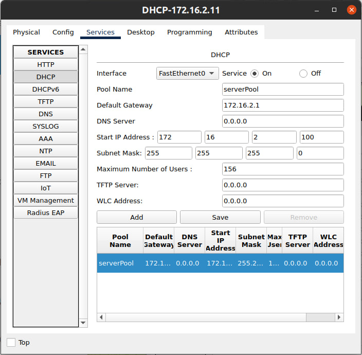
Task: Click the WLC Address column header
Action: click(x=328, y=240)
